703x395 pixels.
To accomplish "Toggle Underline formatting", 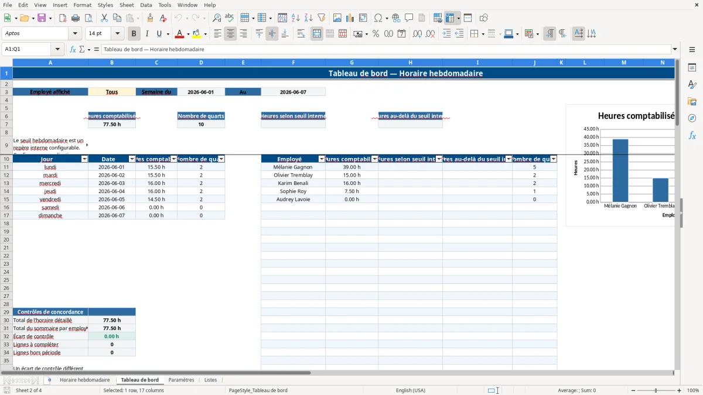I will tap(159, 34).
